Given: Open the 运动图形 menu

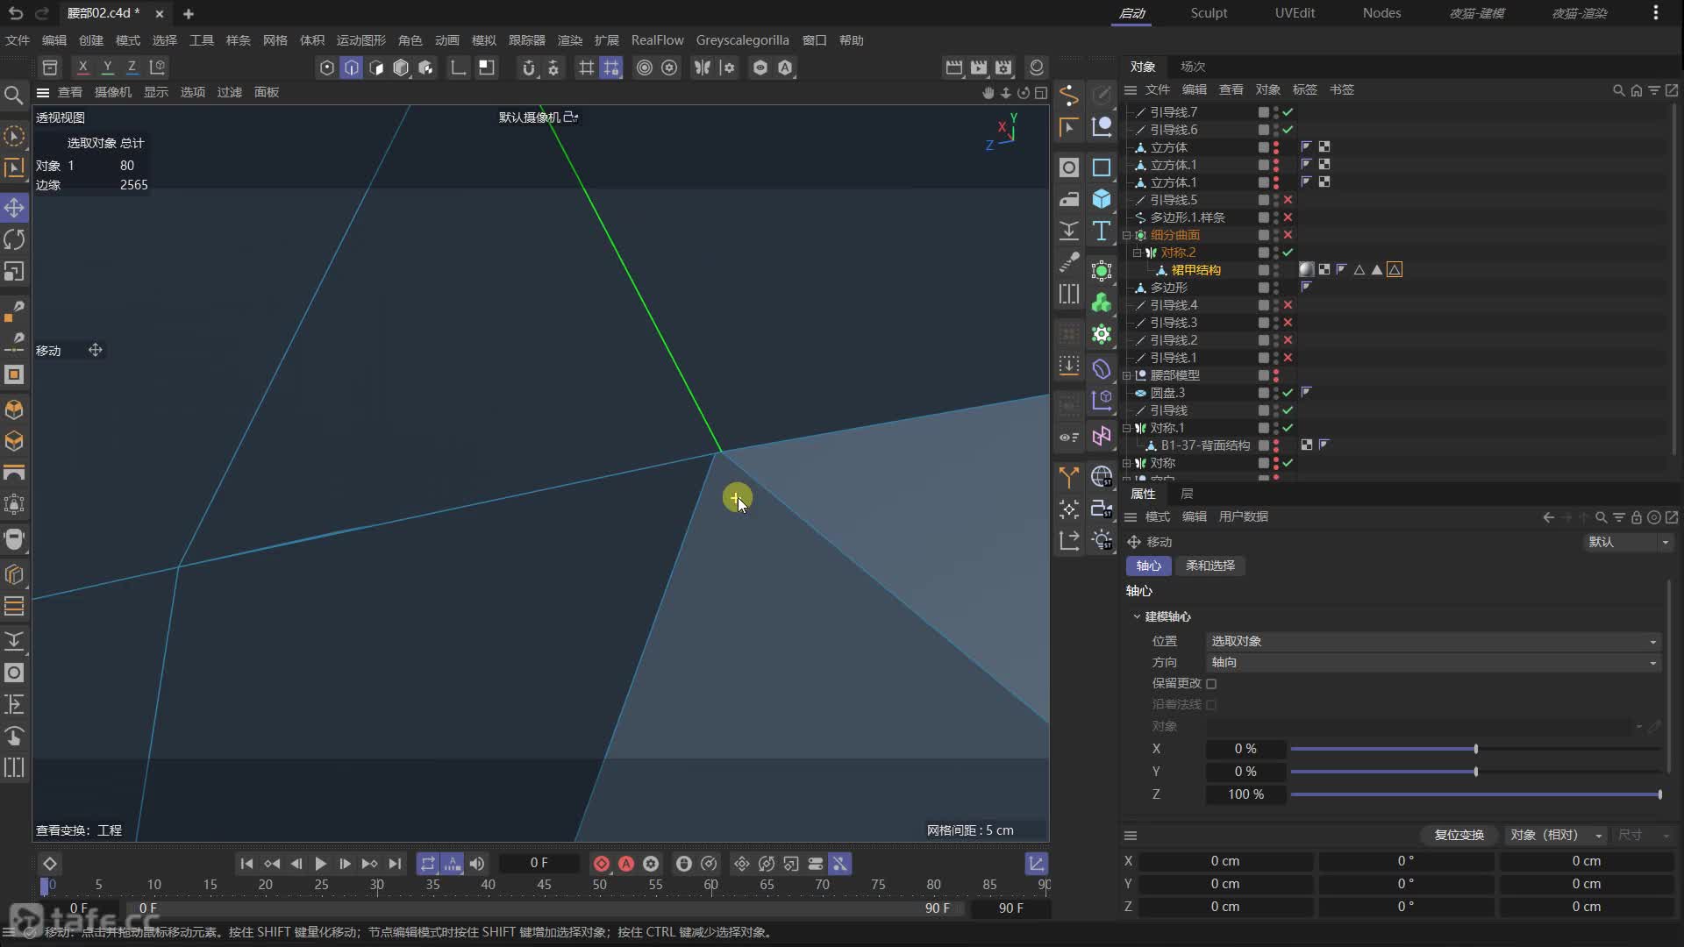Looking at the screenshot, I should 361,40.
